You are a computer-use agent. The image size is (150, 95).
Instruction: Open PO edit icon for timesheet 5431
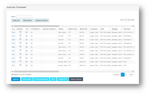click(x=26, y=54)
